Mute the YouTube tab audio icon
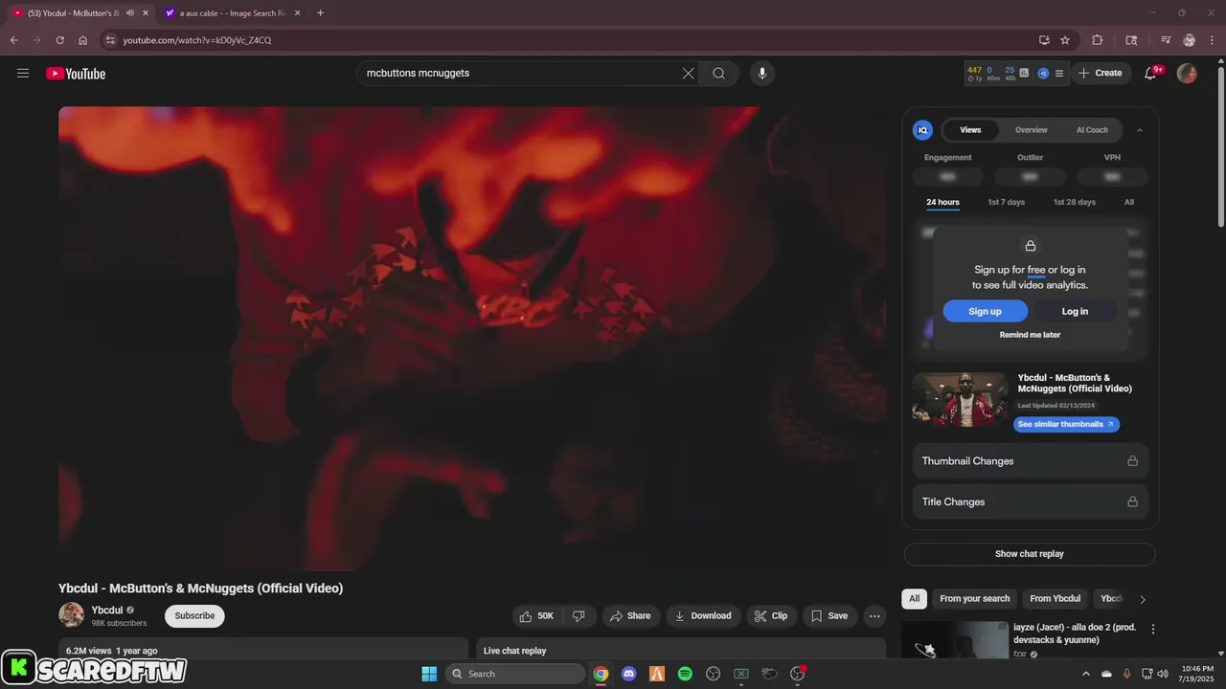This screenshot has height=689, width=1226. pyautogui.click(x=130, y=13)
